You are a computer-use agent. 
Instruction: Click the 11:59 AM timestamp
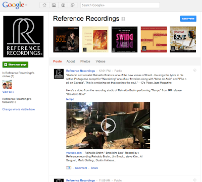(x=105, y=180)
